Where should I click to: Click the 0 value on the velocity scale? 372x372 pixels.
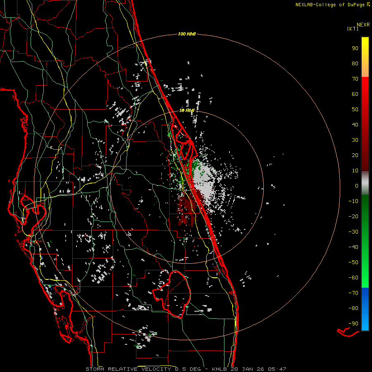tap(357, 186)
